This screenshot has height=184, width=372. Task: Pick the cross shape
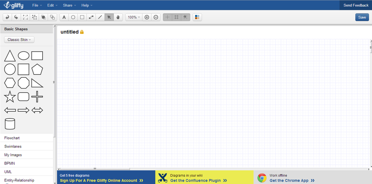coord(37,97)
